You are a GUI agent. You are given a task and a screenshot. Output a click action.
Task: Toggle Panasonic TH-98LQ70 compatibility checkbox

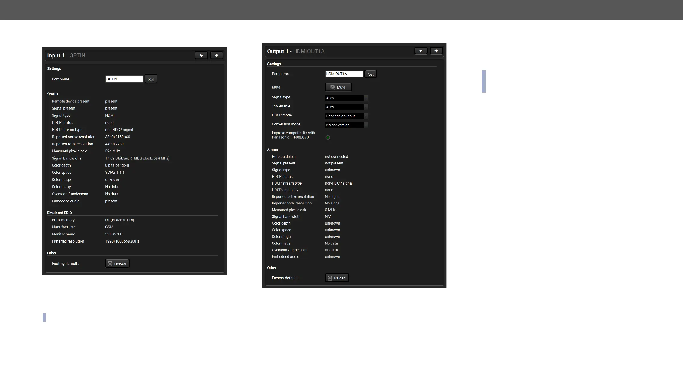coord(328,137)
